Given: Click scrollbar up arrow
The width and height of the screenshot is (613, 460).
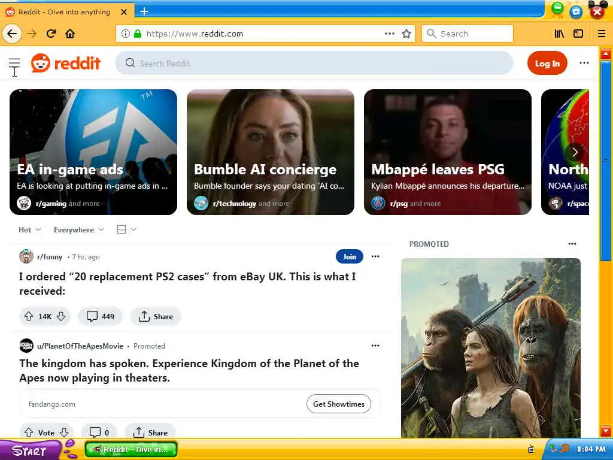Looking at the screenshot, I should pyautogui.click(x=606, y=53).
